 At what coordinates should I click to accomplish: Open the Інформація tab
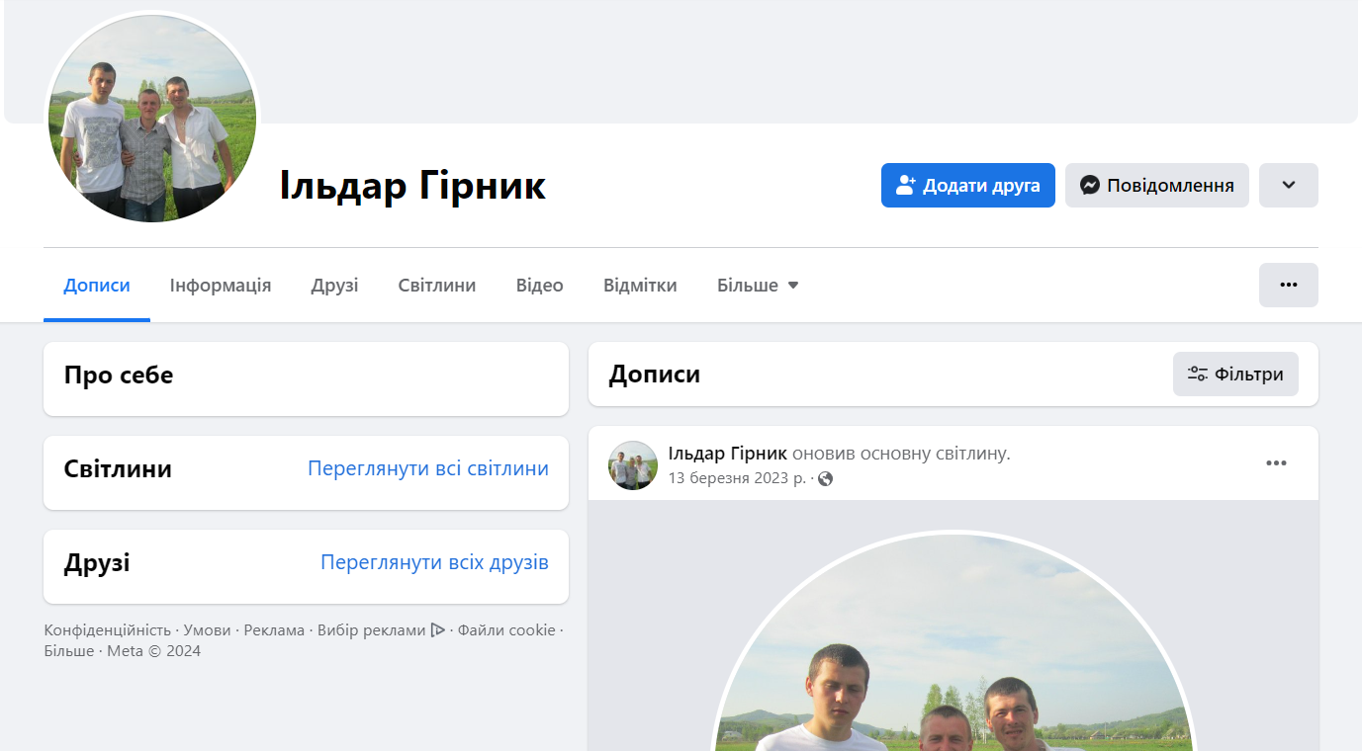click(221, 286)
